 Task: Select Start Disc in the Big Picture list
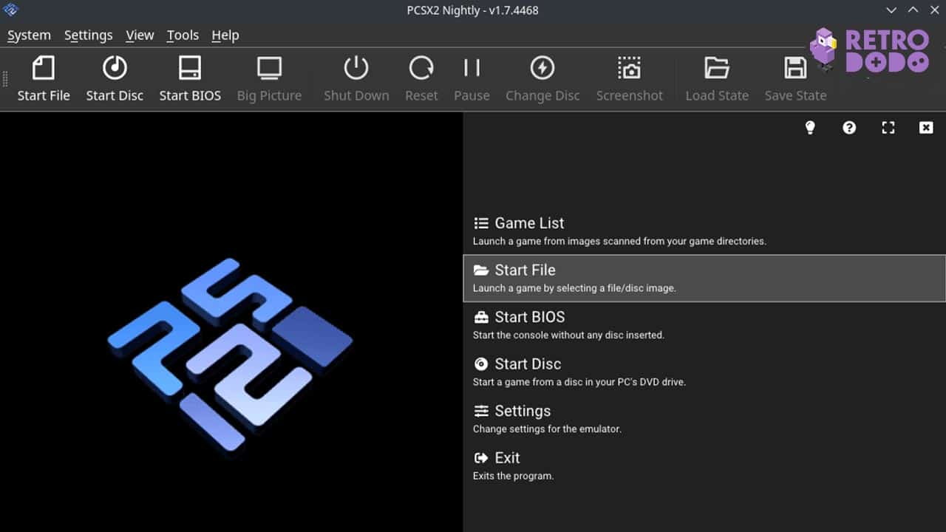(704, 372)
